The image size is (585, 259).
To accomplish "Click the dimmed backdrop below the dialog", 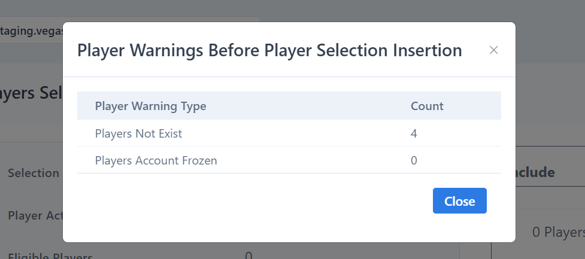I will click(289, 251).
